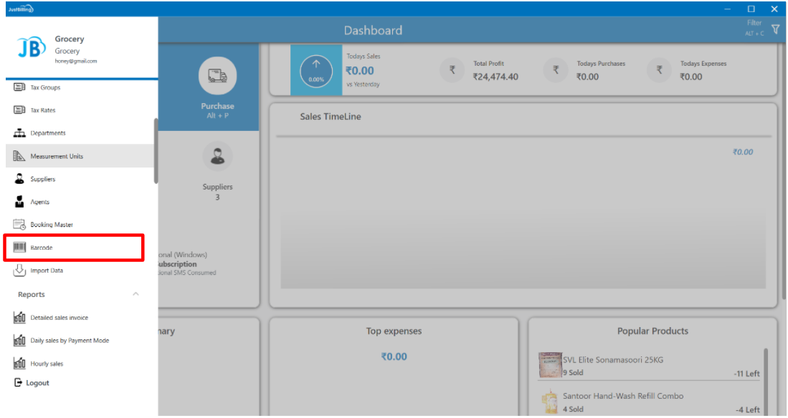This screenshot has height=418, width=788.
Task: Click the Todays Sales percentage circle
Action: pos(316,70)
